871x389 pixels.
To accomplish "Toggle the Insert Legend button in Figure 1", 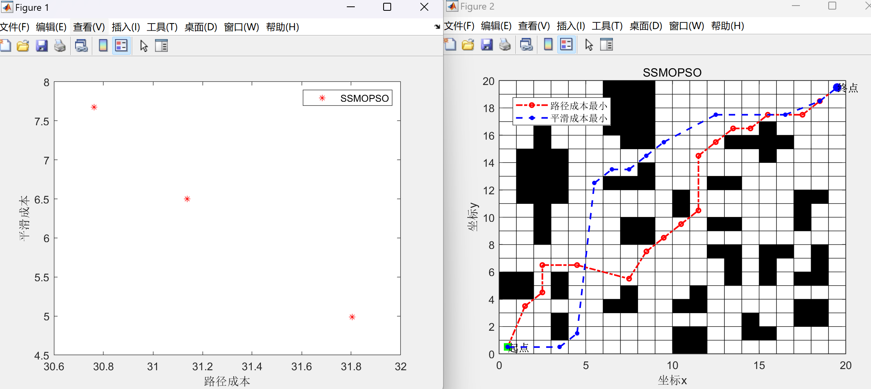I will (121, 45).
